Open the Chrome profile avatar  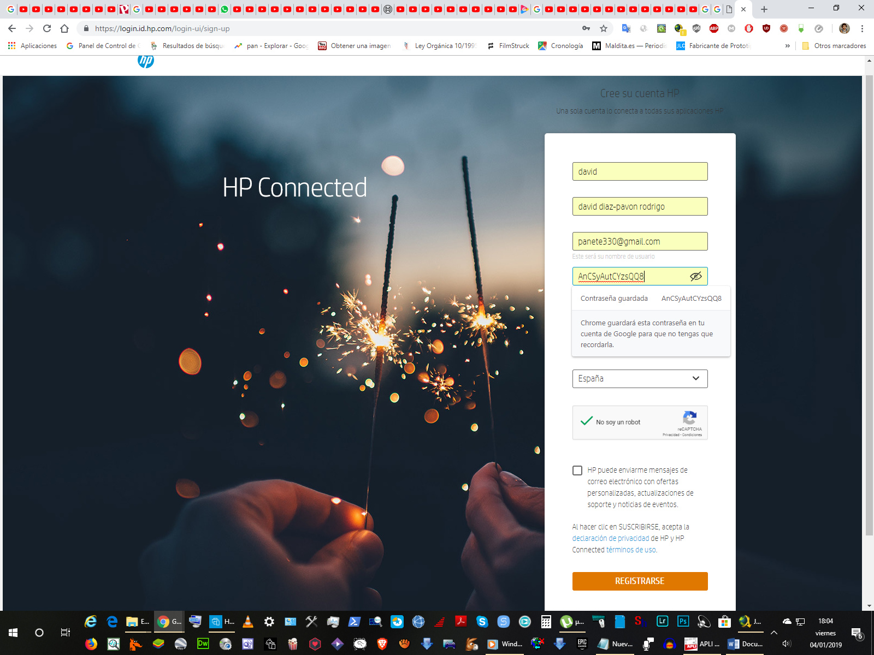(x=844, y=28)
